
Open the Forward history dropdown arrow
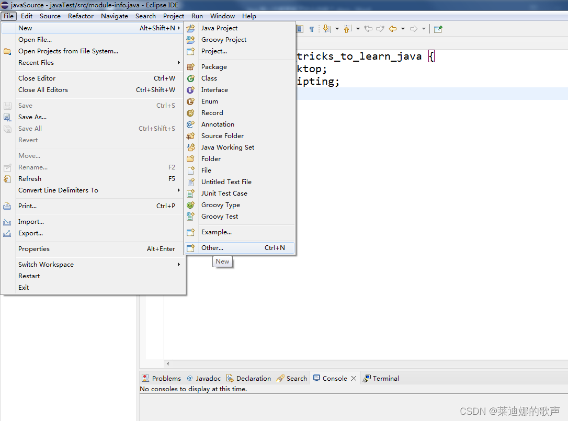(x=424, y=29)
